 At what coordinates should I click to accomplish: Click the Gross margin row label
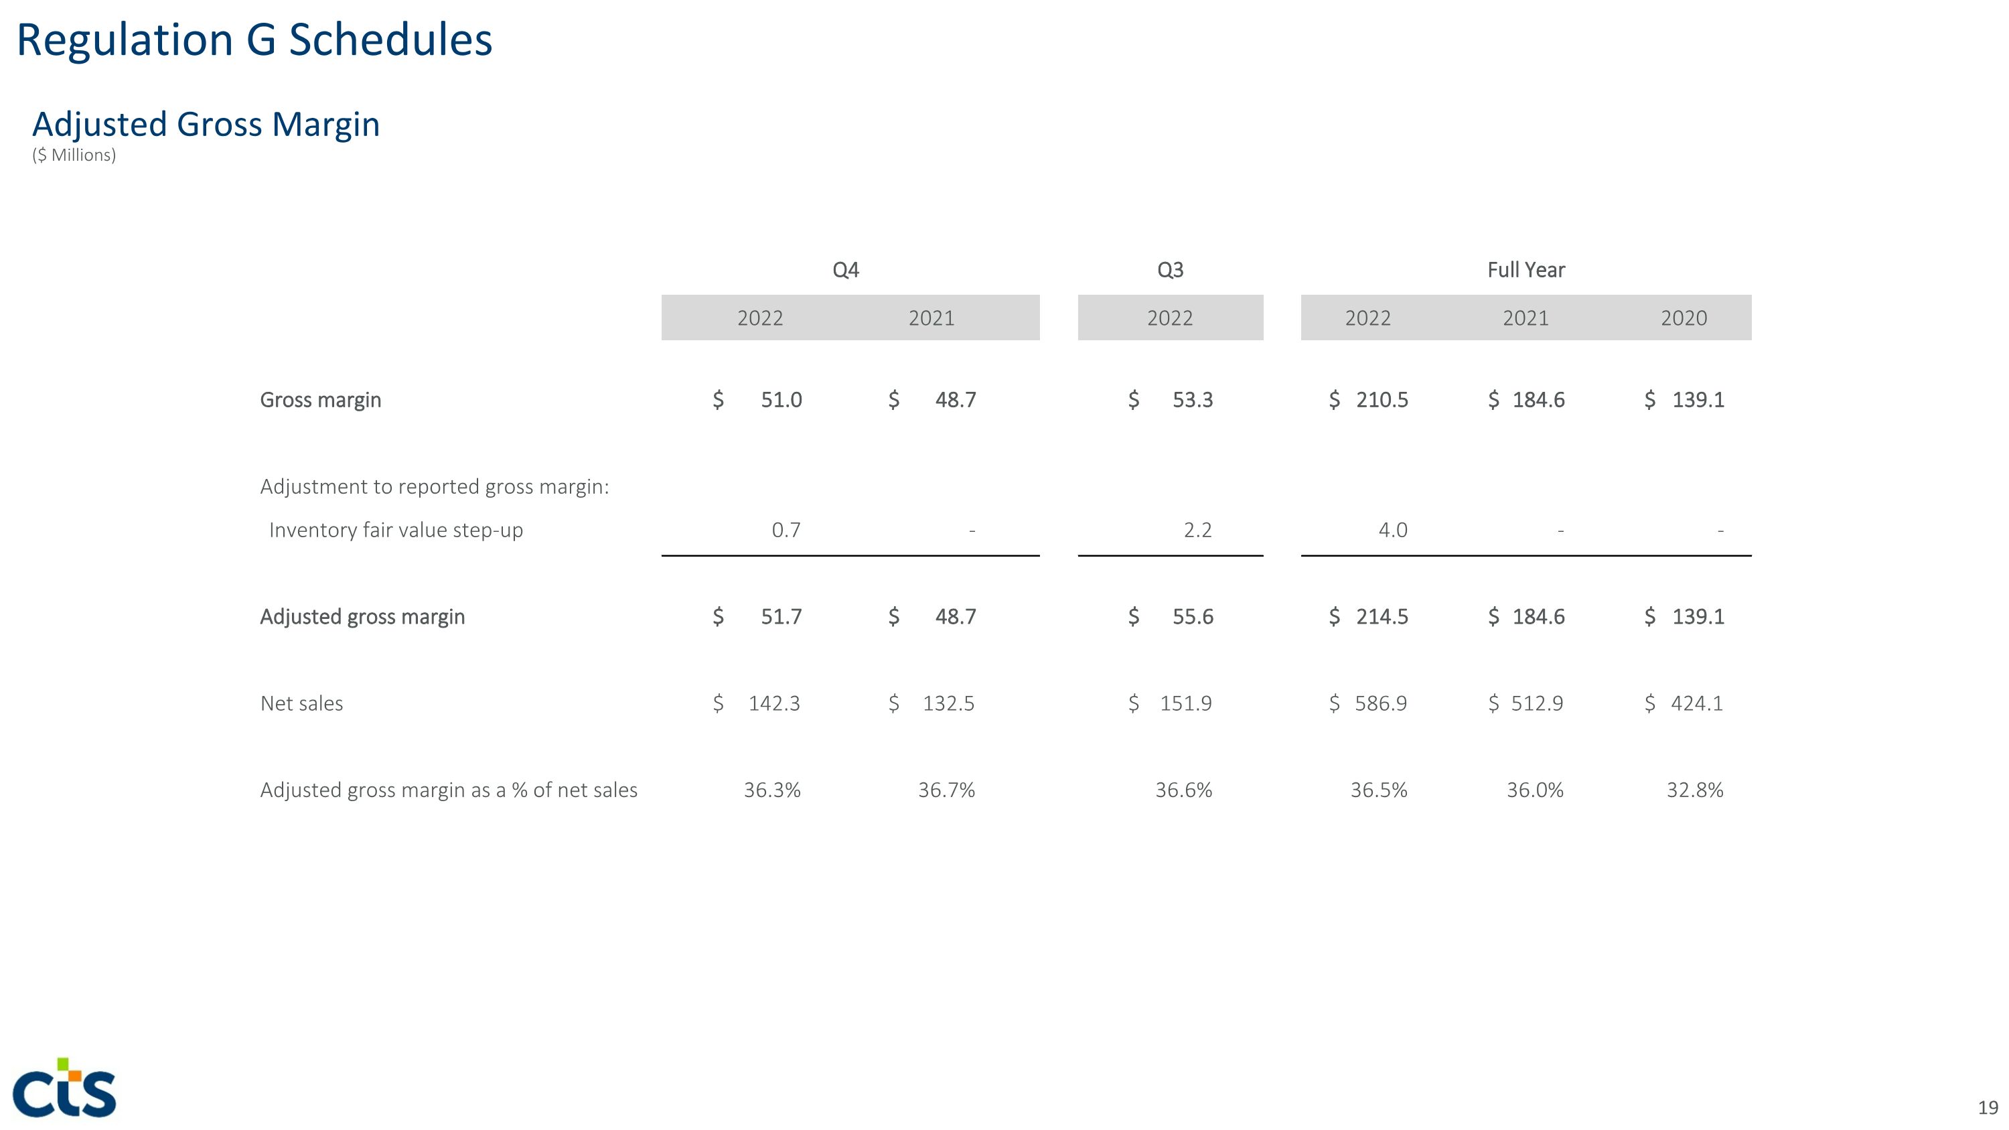(x=321, y=400)
